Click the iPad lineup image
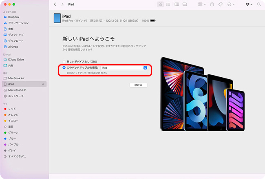This screenshot has height=179, width=265. [202, 94]
